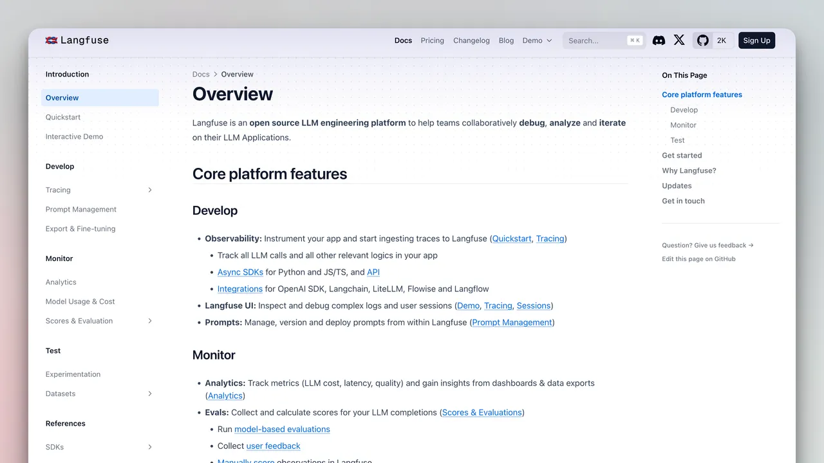The height and width of the screenshot is (463, 824).
Task: Jump to Updates in TOC
Action: 677,186
